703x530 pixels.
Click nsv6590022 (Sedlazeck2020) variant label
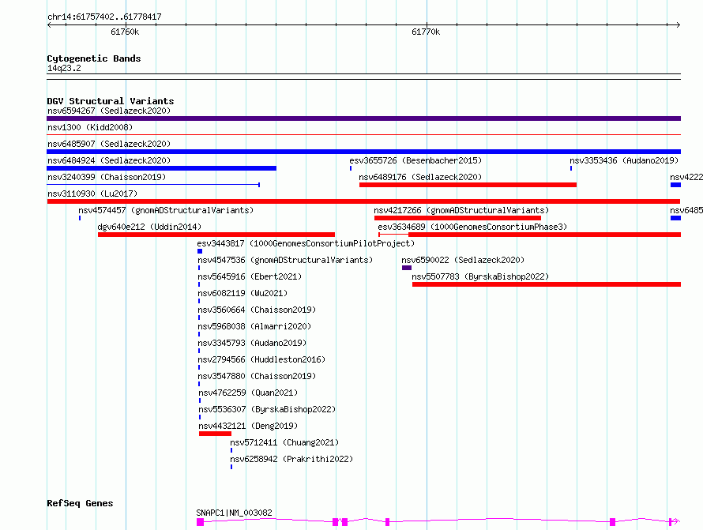pyautogui.click(x=463, y=260)
